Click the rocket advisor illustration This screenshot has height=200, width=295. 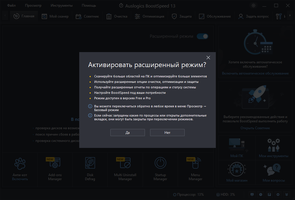(x=256, y=97)
